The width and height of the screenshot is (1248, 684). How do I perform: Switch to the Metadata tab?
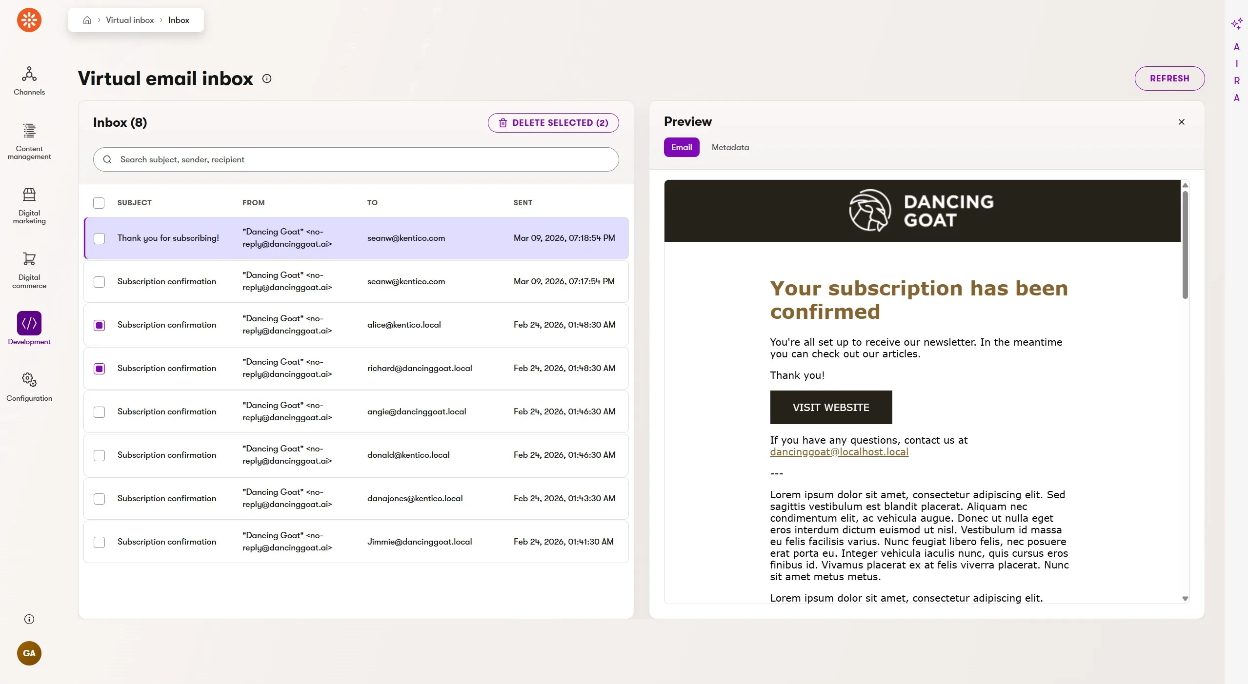click(730, 147)
